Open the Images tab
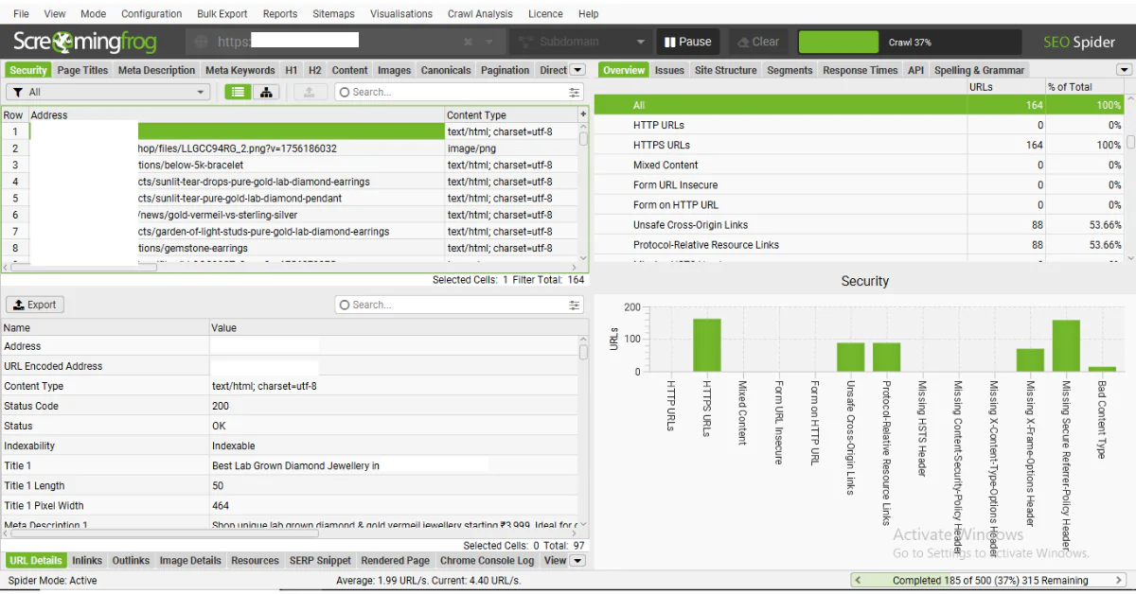This screenshot has height=594, width=1136. (x=394, y=70)
